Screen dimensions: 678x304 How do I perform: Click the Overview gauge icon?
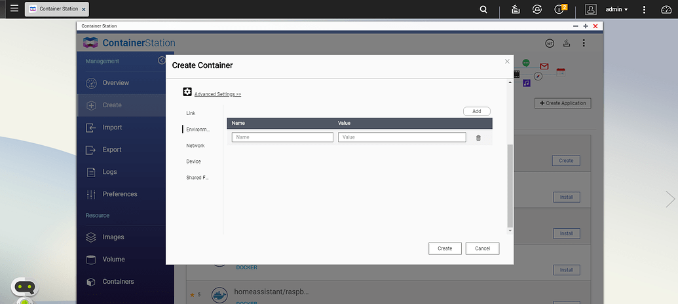(x=91, y=83)
